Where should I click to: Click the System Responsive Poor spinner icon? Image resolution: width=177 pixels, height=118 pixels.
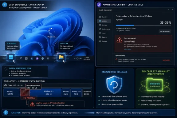(x=6, y=69)
